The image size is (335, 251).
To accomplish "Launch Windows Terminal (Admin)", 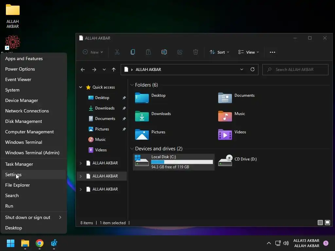I will point(34,153).
